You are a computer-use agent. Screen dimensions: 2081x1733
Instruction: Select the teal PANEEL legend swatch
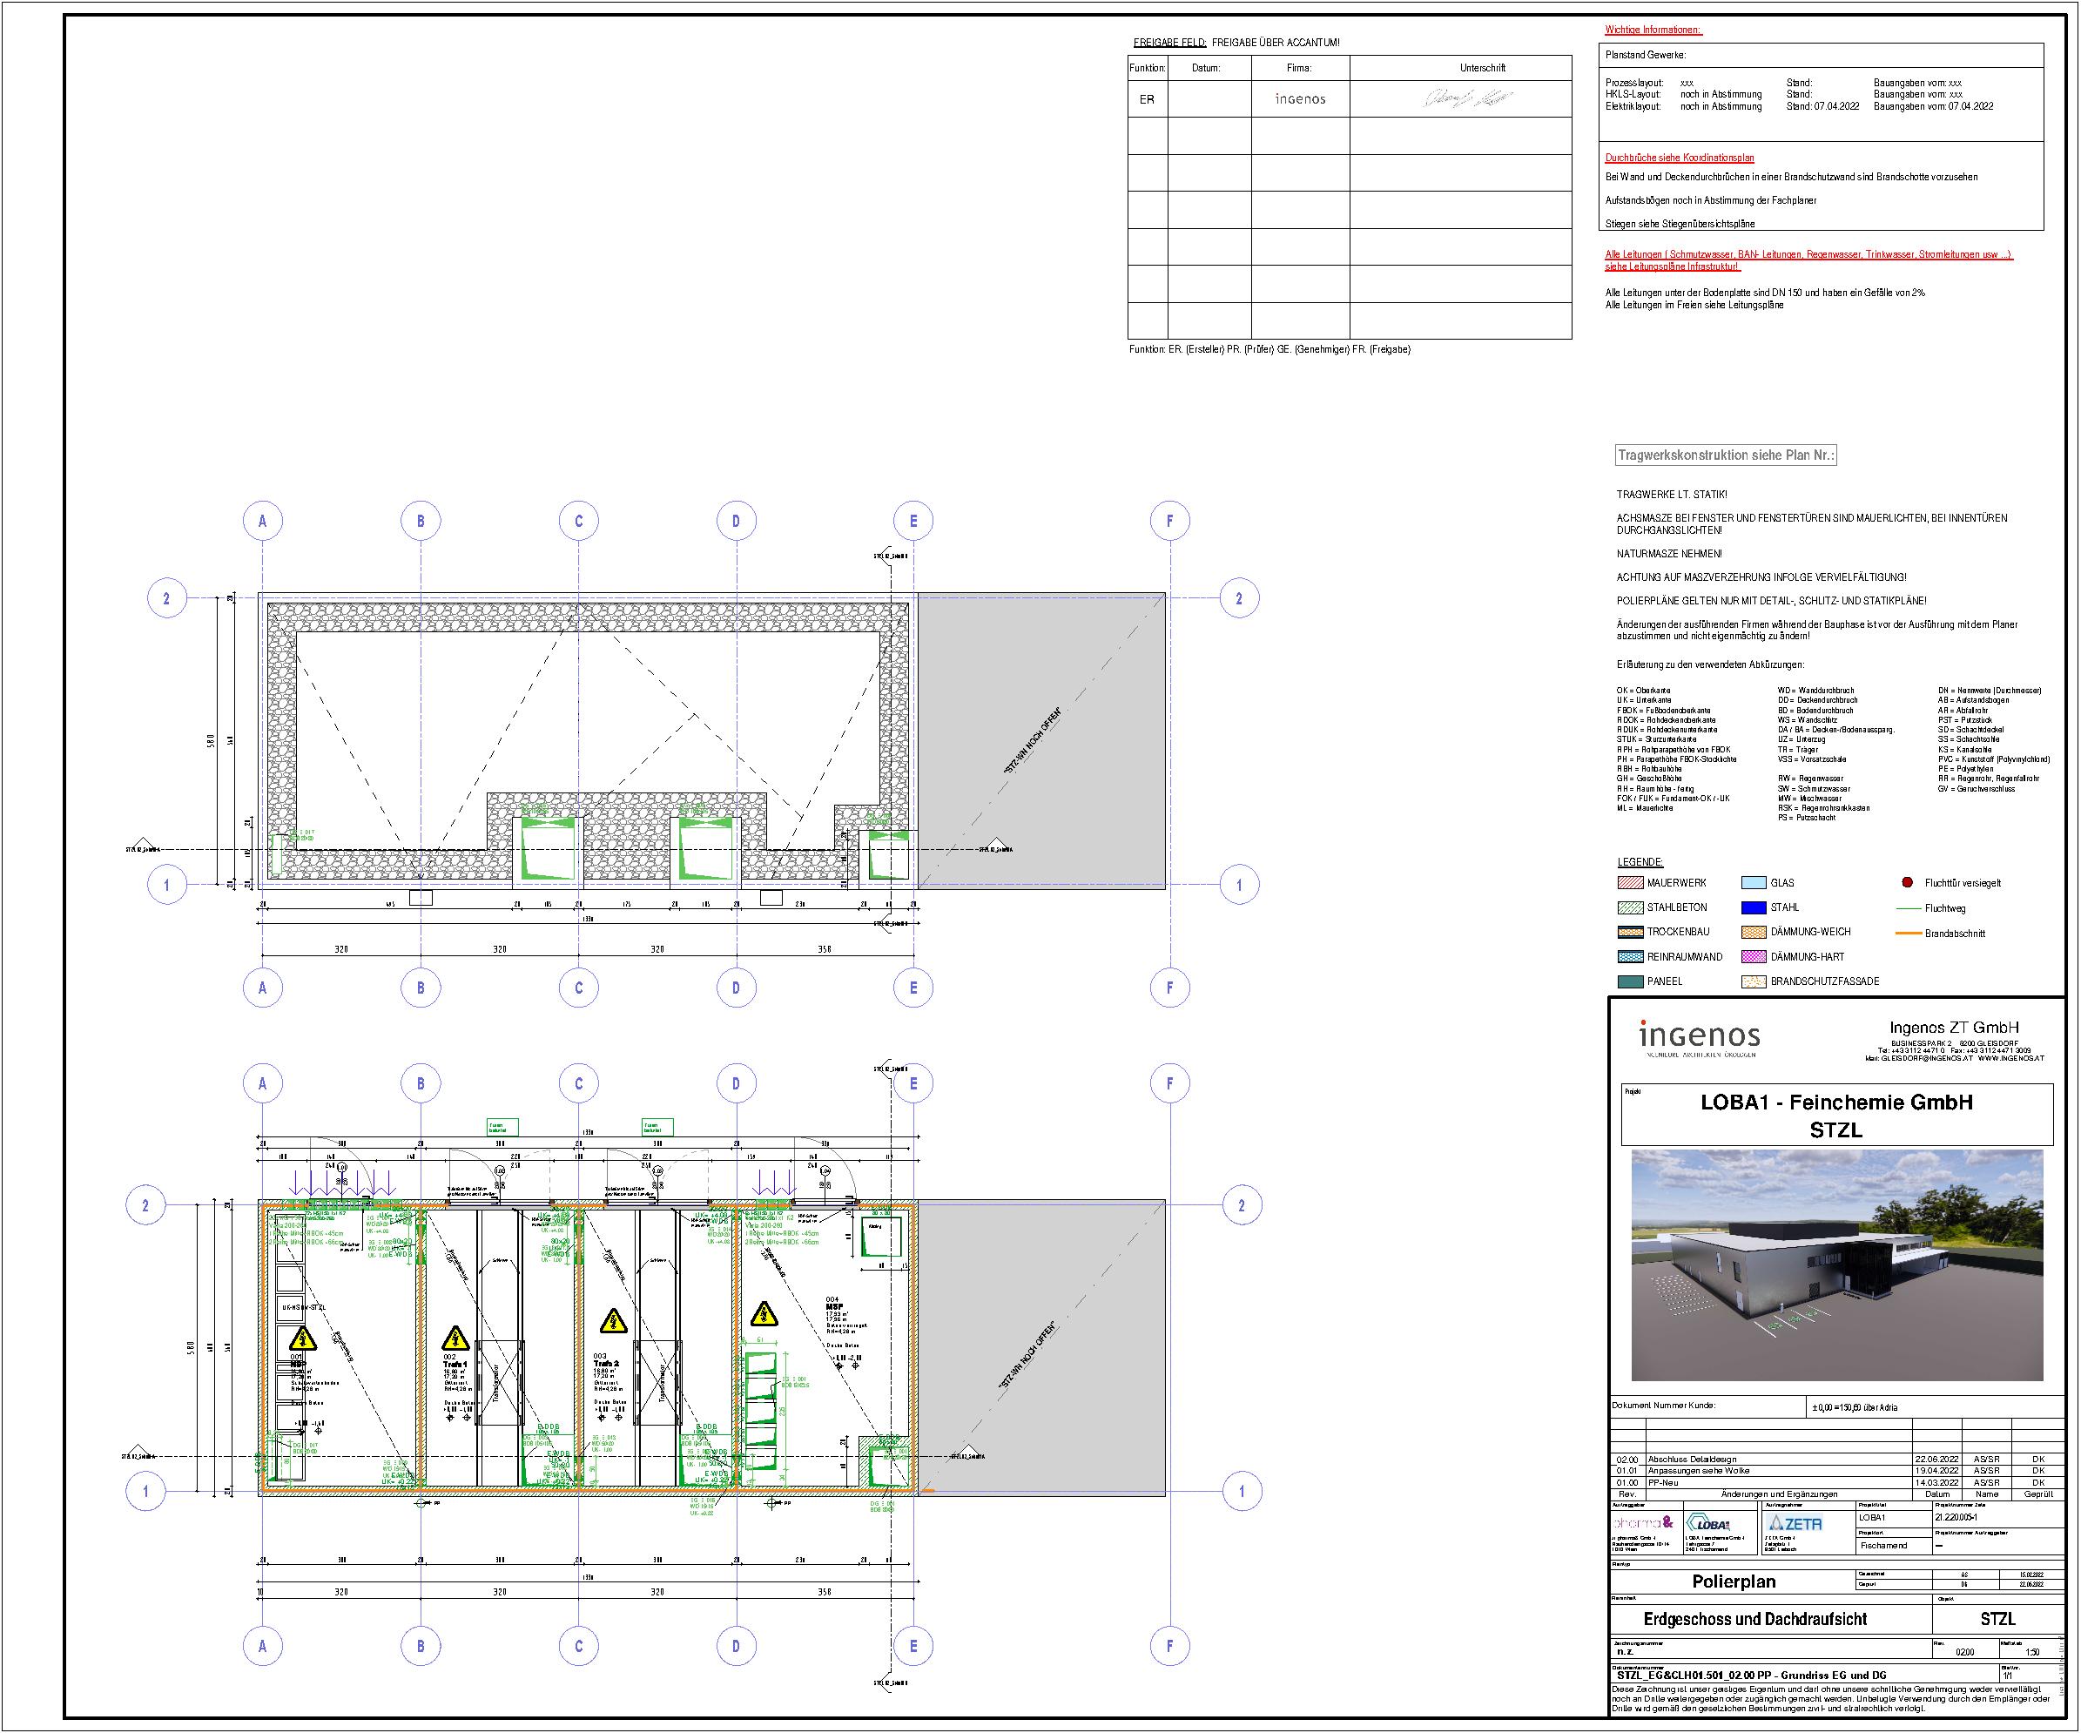pyautogui.click(x=1630, y=982)
